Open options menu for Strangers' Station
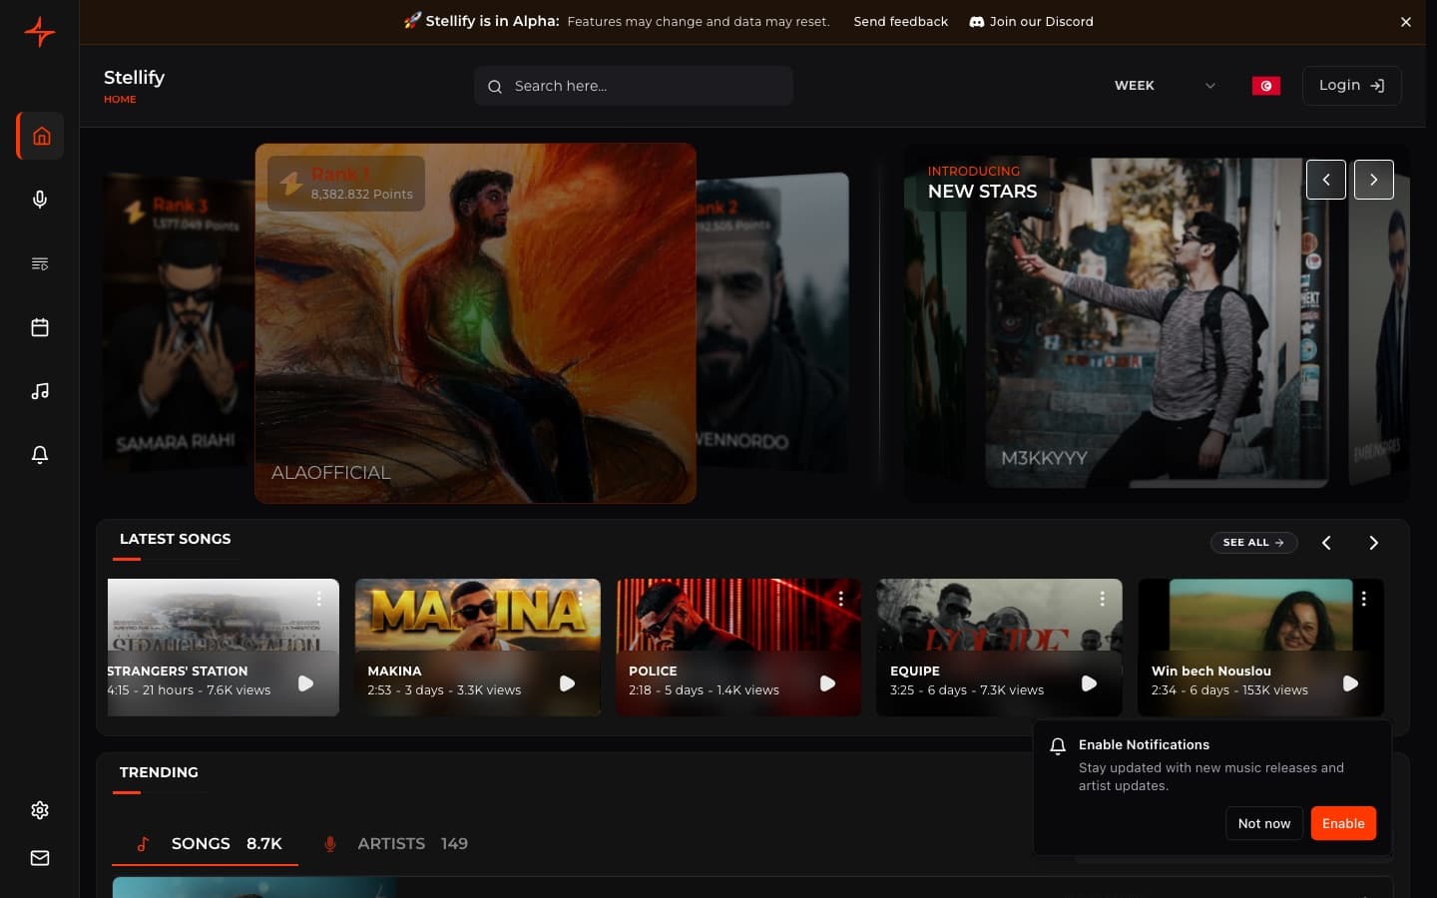The width and height of the screenshot is (1437, 898). [x=319, y=599]
